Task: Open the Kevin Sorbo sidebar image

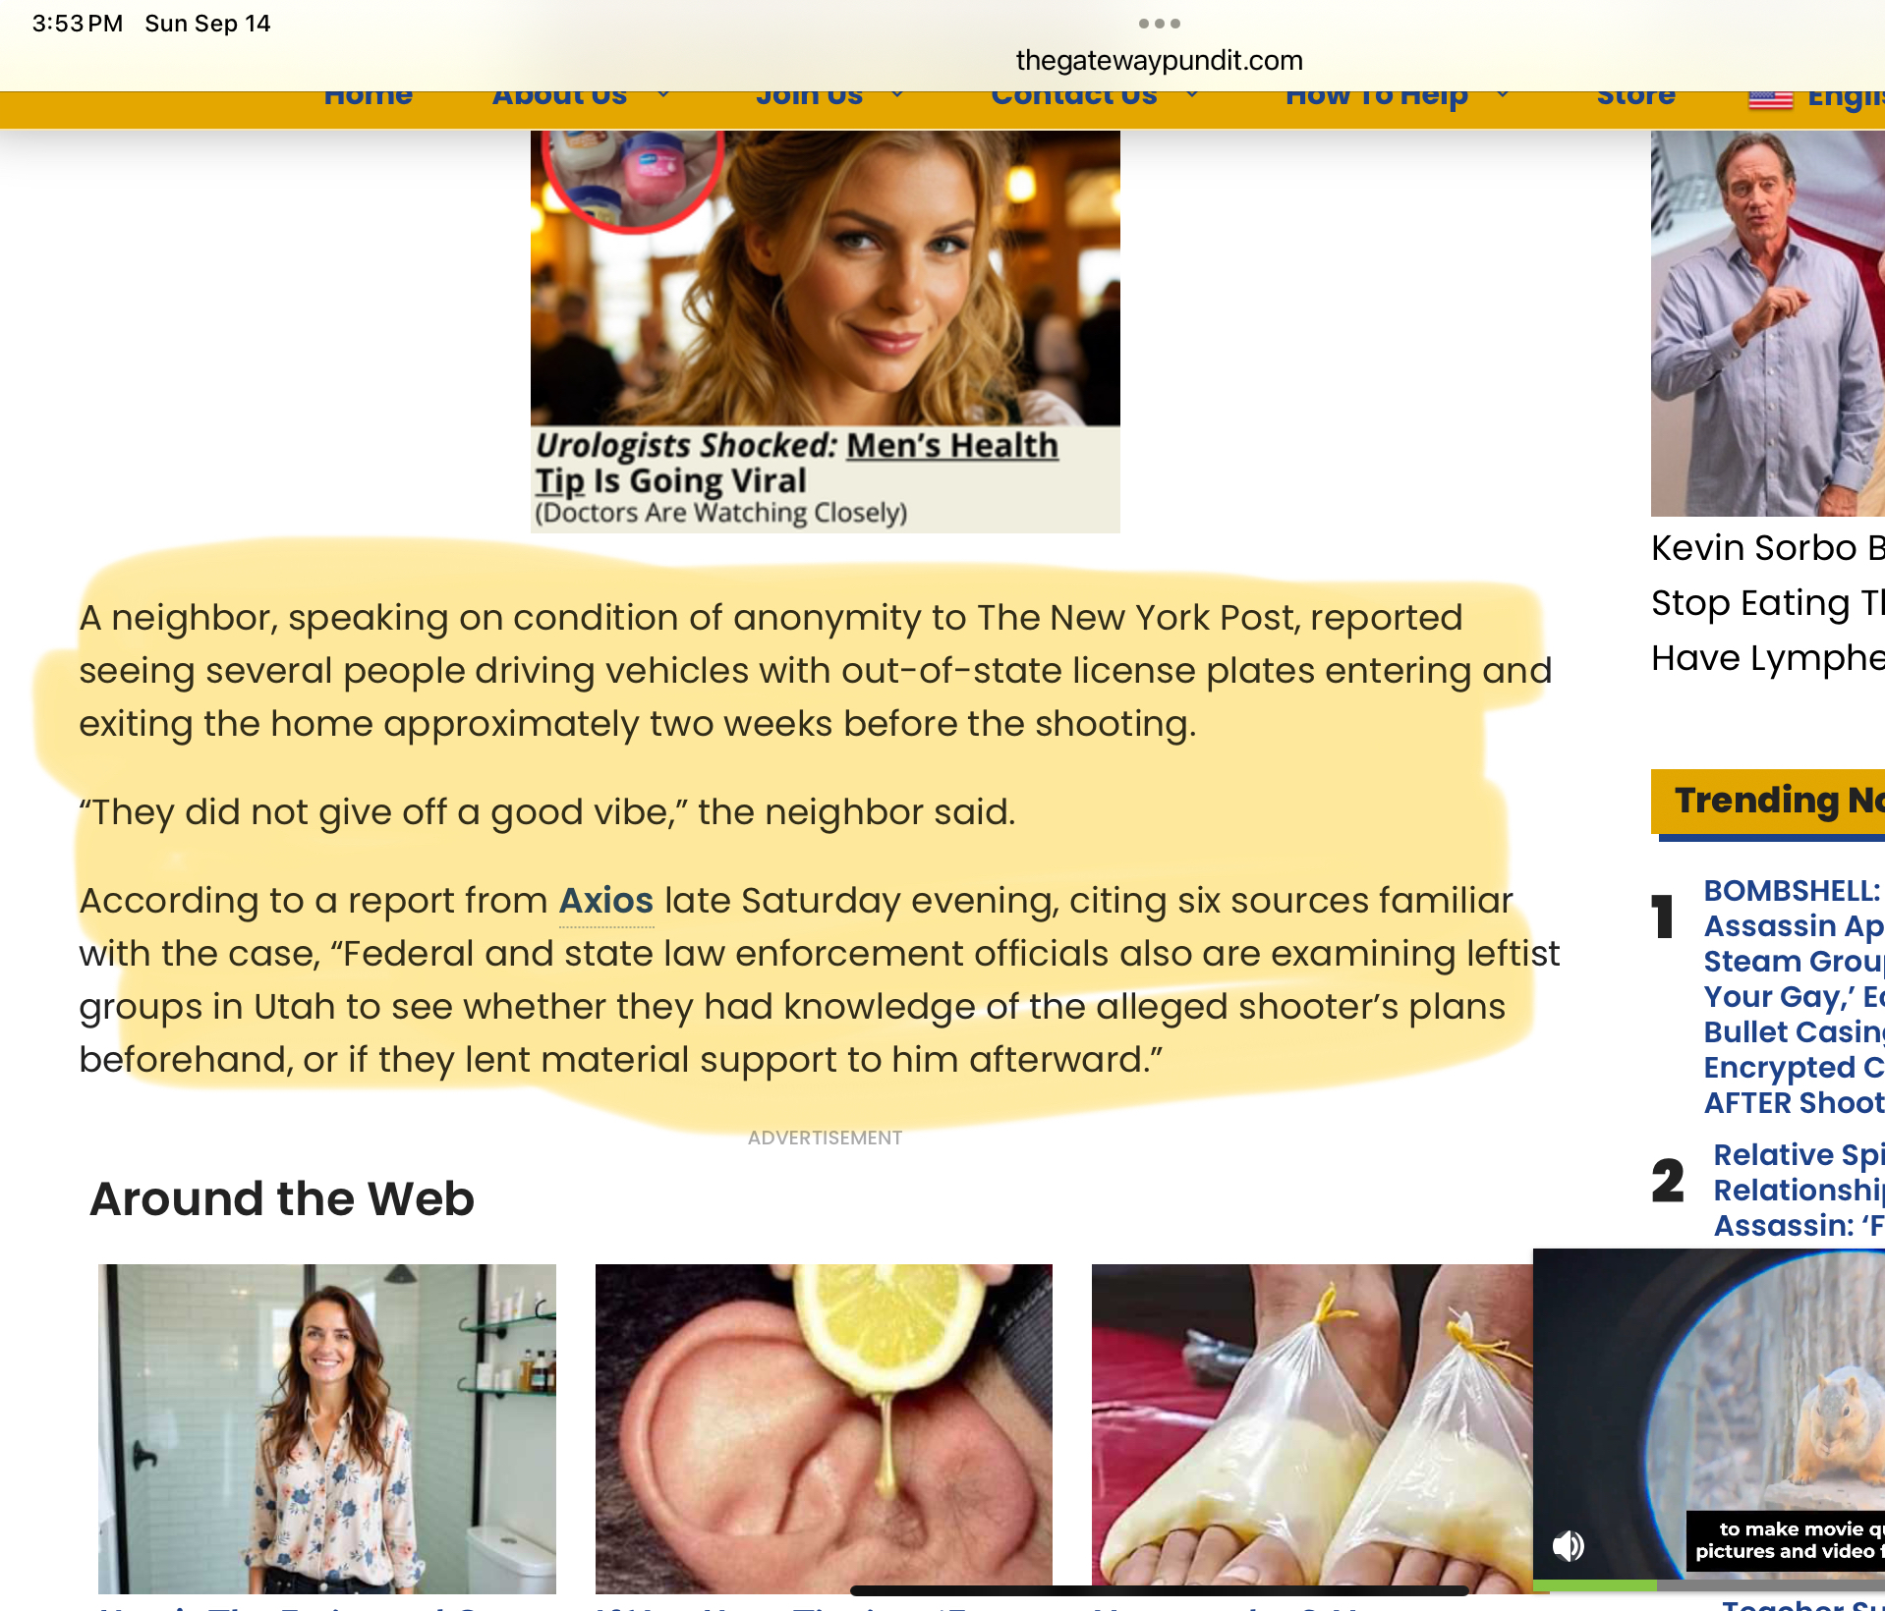Action: [x=1767, y=323]
